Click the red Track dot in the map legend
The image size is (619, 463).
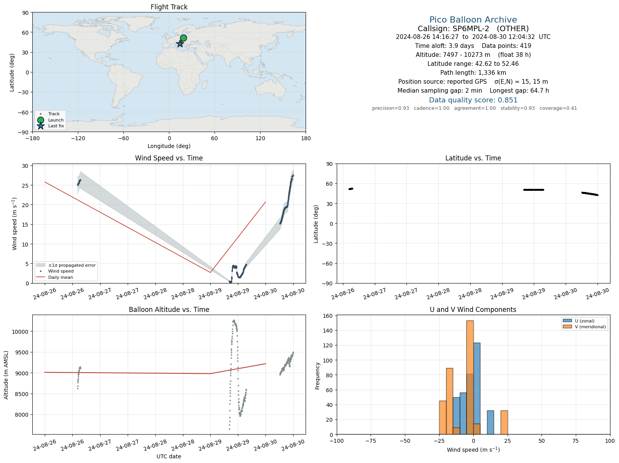point(40,114)
